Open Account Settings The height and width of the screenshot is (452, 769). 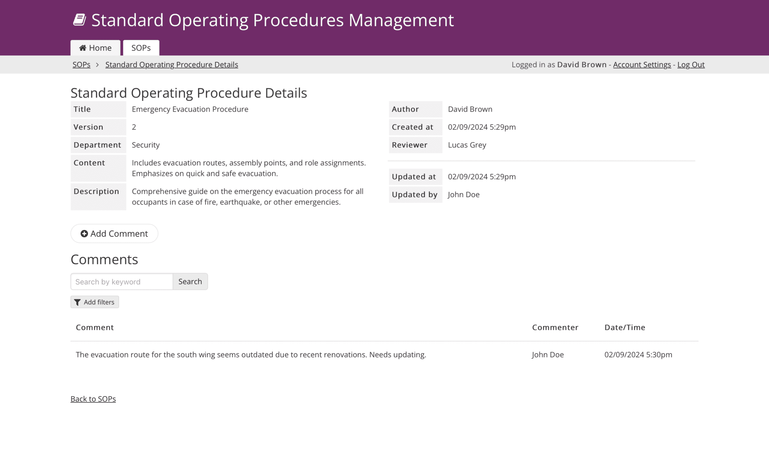[x=642, y=65]
